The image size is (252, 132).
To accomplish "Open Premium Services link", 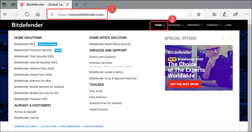I will (x=100, y=63).
